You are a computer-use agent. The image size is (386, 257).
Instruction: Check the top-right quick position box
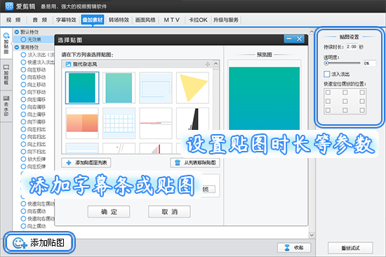pyautogui.click(x=362, y=93)
